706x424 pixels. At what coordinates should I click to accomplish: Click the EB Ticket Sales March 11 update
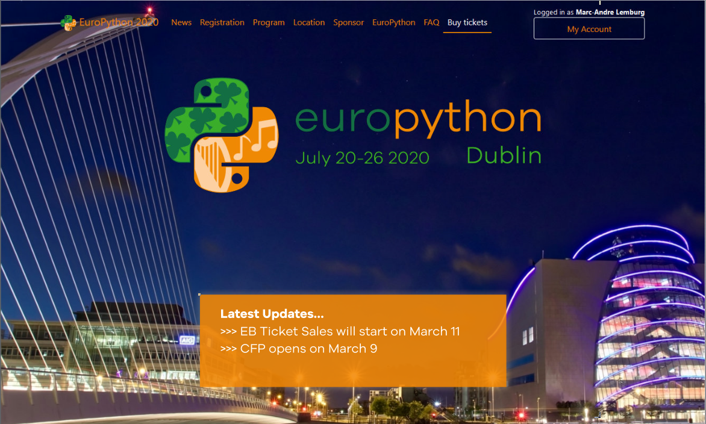340,331
